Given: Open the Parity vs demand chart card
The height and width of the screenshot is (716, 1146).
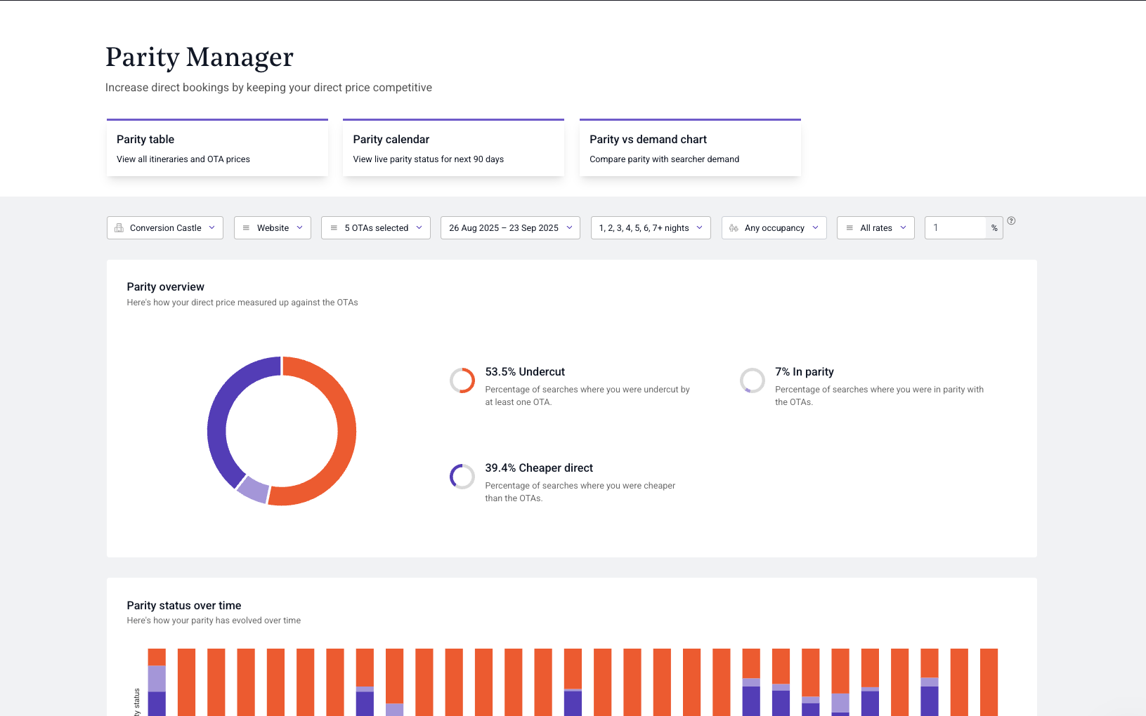Looking at the screenshot, I should point(690,148).
